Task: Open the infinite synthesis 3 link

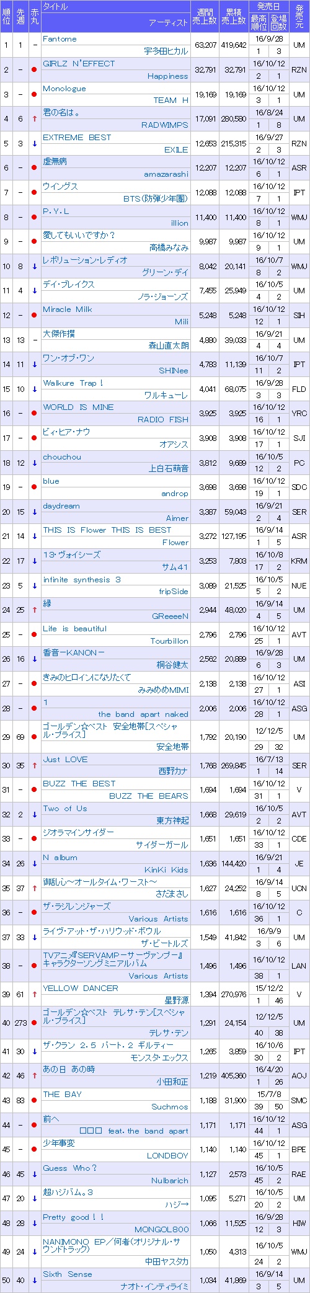Action: (82, 580)
